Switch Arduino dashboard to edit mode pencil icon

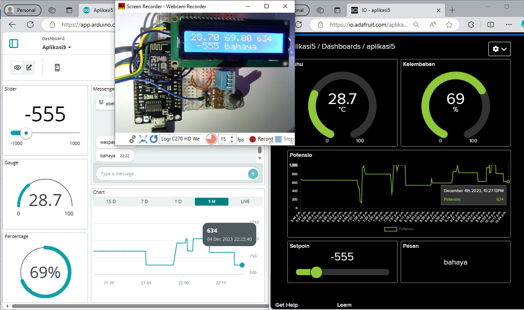pos(29,68)
